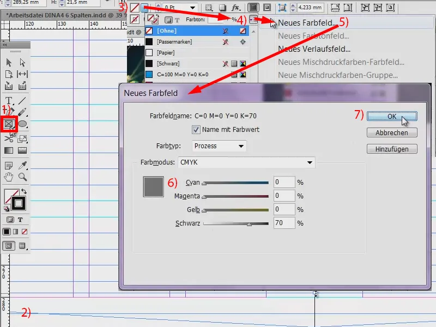436x327 pixels.
Task: Select the [Passermarken] swatch row
Action: point(197,42)
